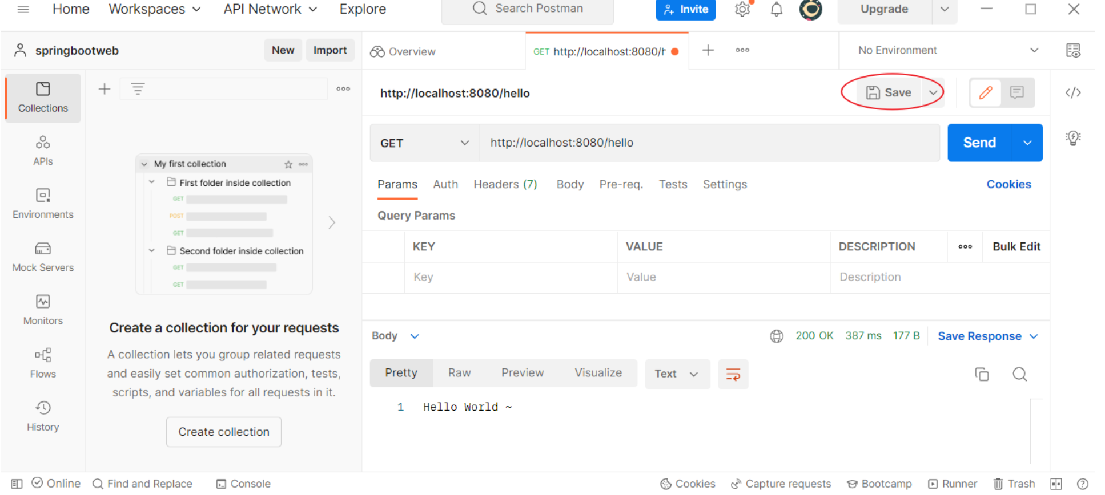Open collections panel more options
This screenshot has width=1105, height=495.
[343, 89]
